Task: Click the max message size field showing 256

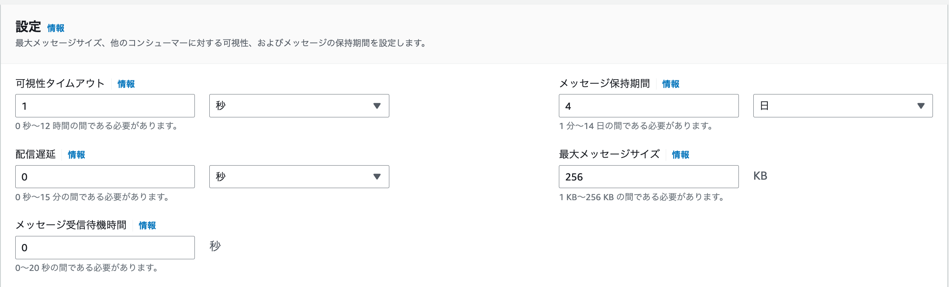Action: coord(648,176)
